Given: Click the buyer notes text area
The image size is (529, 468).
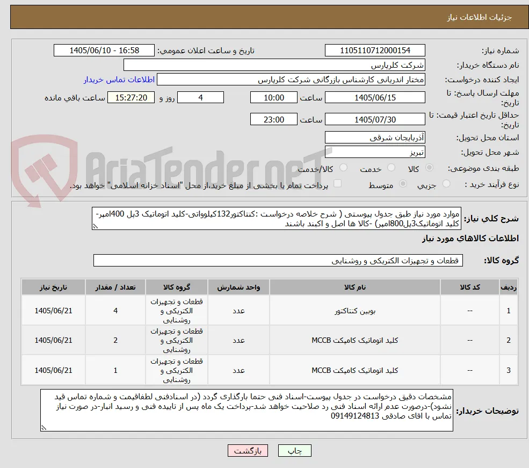Looking at the screenshot, I should click(x=247, y=411).
